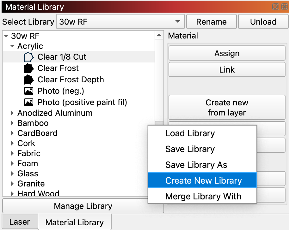289x230 pixels.
Task: Click Create new from layer button
Action: pos(227,108)
